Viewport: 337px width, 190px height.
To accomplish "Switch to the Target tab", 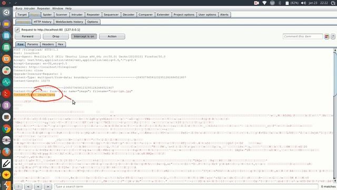I will 22,15.
